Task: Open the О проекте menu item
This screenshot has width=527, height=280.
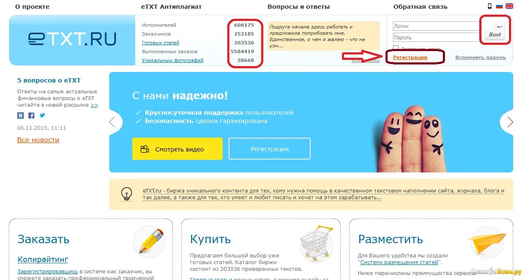Action: tap(32, 7)
